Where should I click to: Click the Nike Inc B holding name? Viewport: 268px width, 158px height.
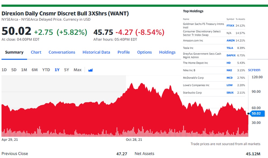point(189,70)
